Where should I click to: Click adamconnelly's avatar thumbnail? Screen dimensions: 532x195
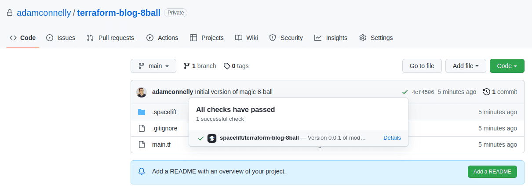pyautogui.click(x=142, y=92)
